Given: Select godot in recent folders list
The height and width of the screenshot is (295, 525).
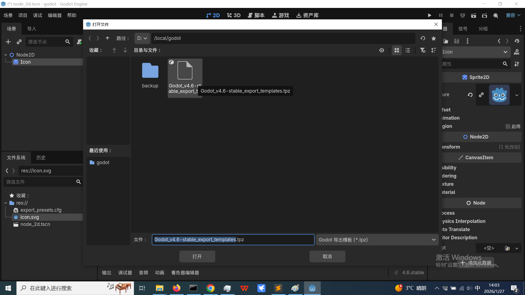Looking at the screenshot, I should pos(103,163).
